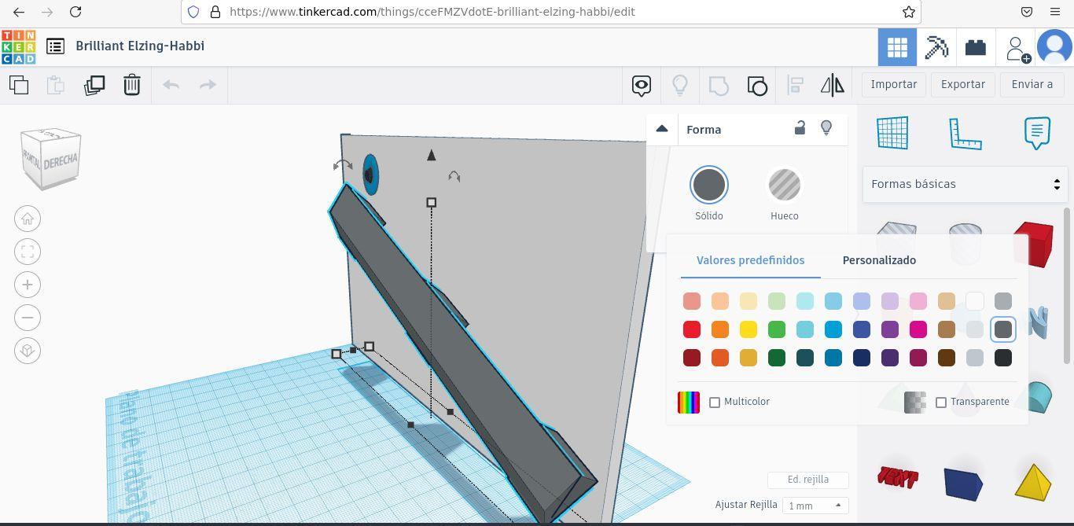Open the Formas básicas dropdown

[965, 183]
